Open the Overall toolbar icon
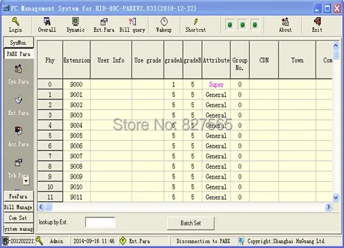344x248 pixels. pyautogui.click(x=47, y=22)
